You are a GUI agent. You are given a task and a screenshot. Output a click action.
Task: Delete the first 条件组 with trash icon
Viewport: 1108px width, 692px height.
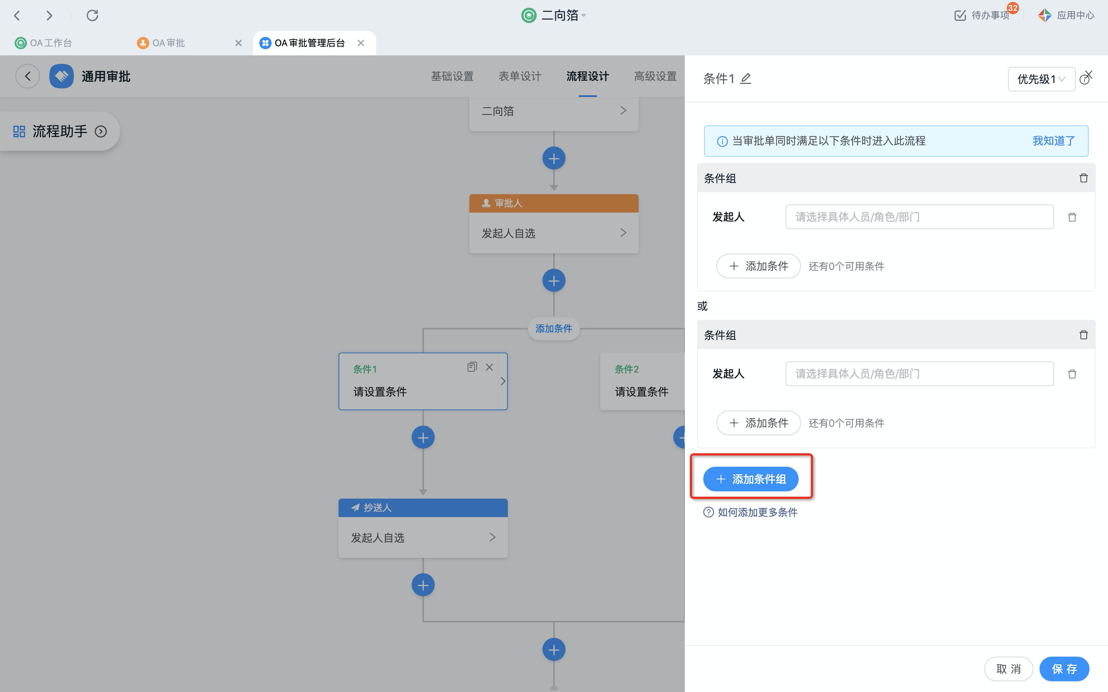point(1083,178)
